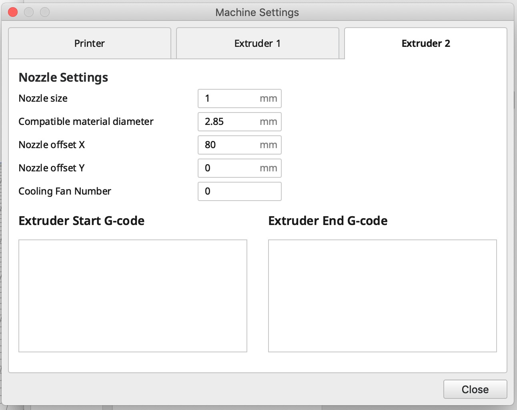
Task: Edit the Nozzle offset Y value field
Action: 230,168
